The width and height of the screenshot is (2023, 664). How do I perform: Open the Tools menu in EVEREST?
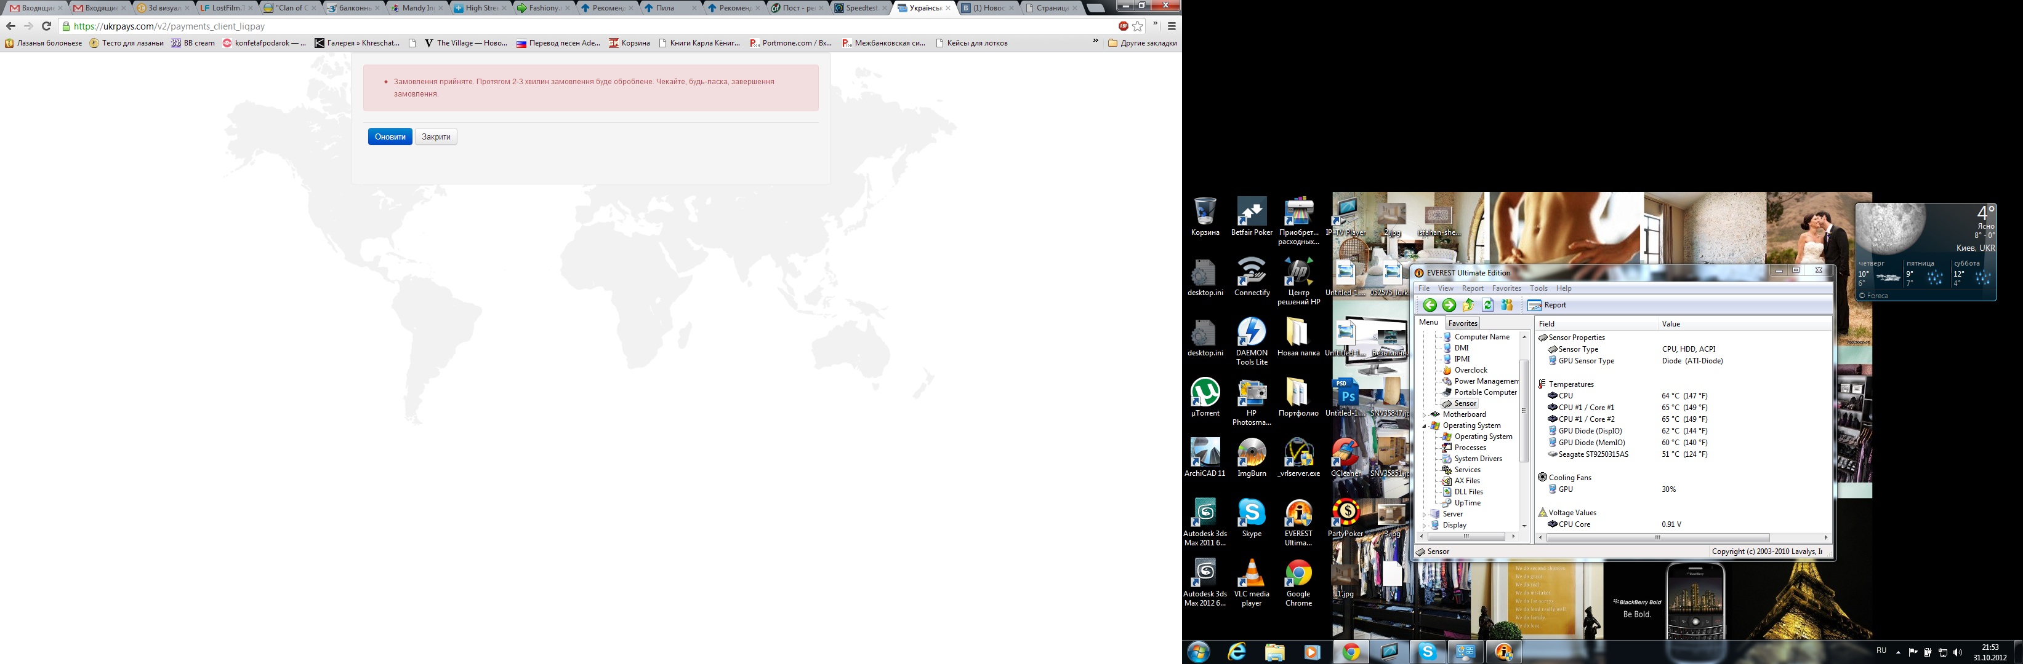pyautogui.click(x=1538, y=288)
